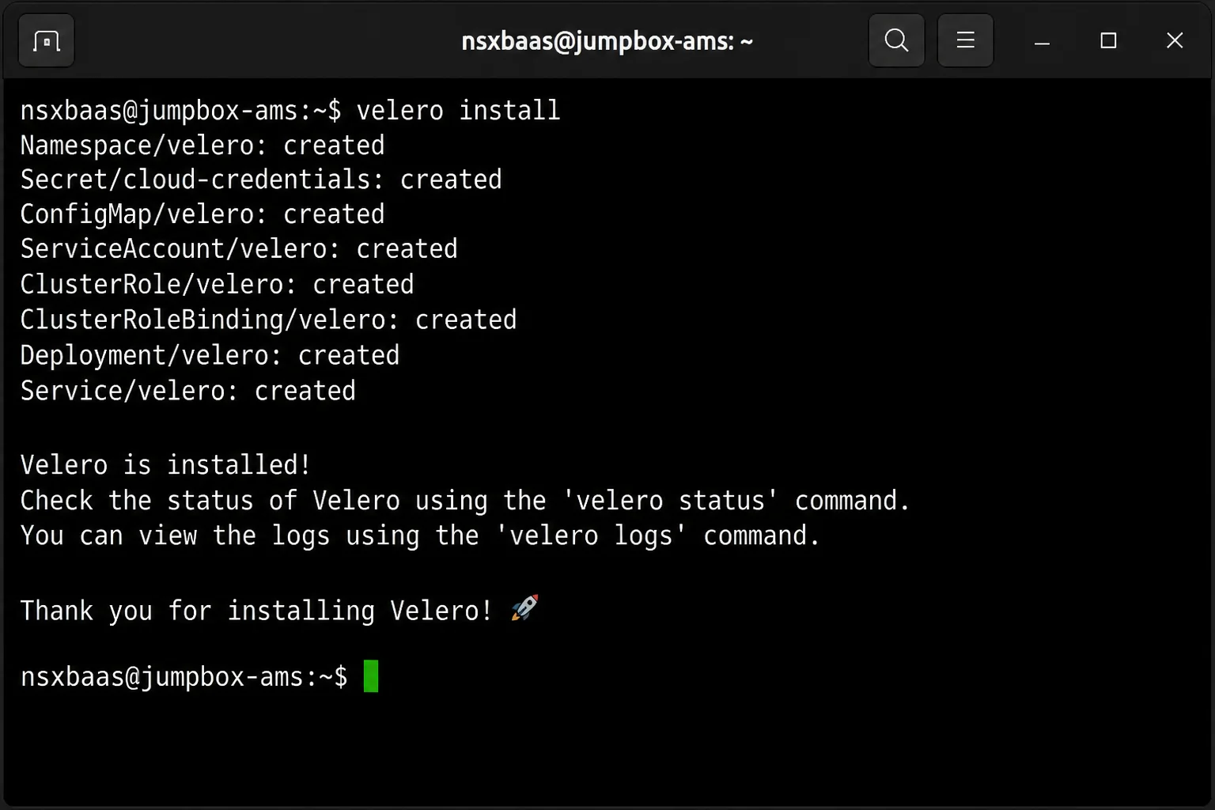Viewport: 1215px width, 810px height.
Task: Click the green cursor at the prompt
Action: (371, 676)
